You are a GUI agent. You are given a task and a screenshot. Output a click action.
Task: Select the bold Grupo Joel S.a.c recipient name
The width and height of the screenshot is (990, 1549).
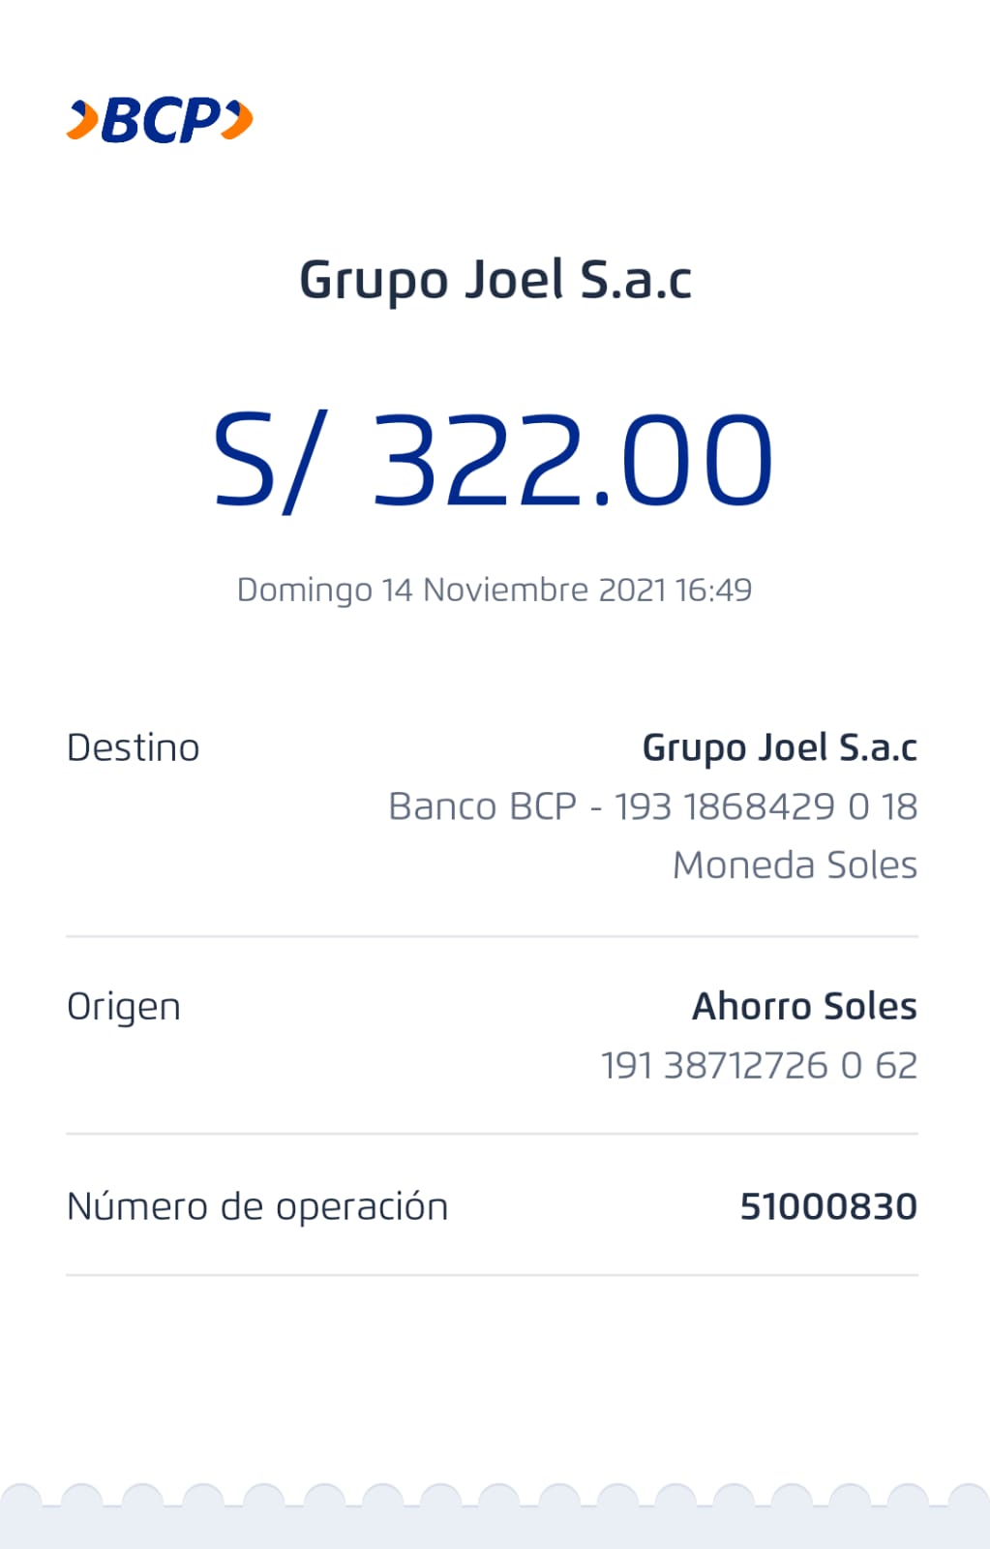(x=779, y=748)
